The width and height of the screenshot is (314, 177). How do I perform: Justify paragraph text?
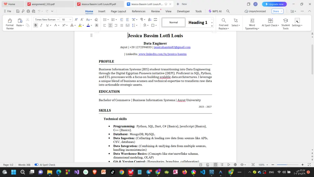122,25
